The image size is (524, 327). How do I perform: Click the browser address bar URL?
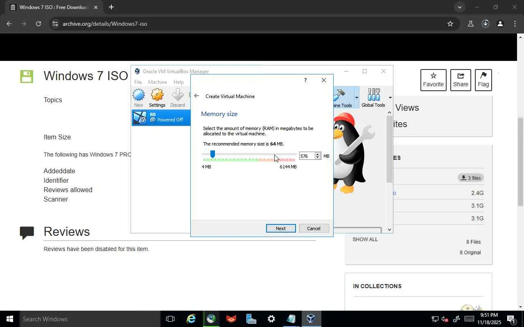pos(105,24)
